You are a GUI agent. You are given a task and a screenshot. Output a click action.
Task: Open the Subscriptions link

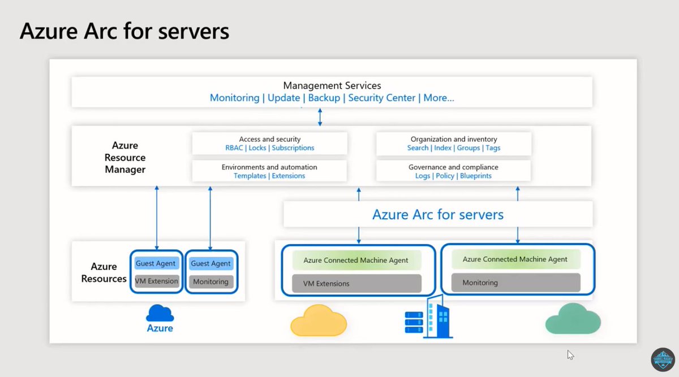293,148
